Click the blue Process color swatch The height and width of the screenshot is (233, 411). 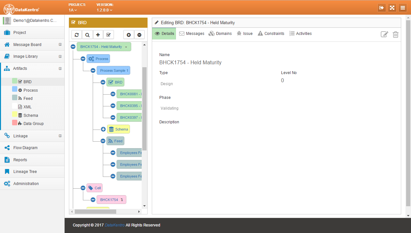(x=15, y=89)
